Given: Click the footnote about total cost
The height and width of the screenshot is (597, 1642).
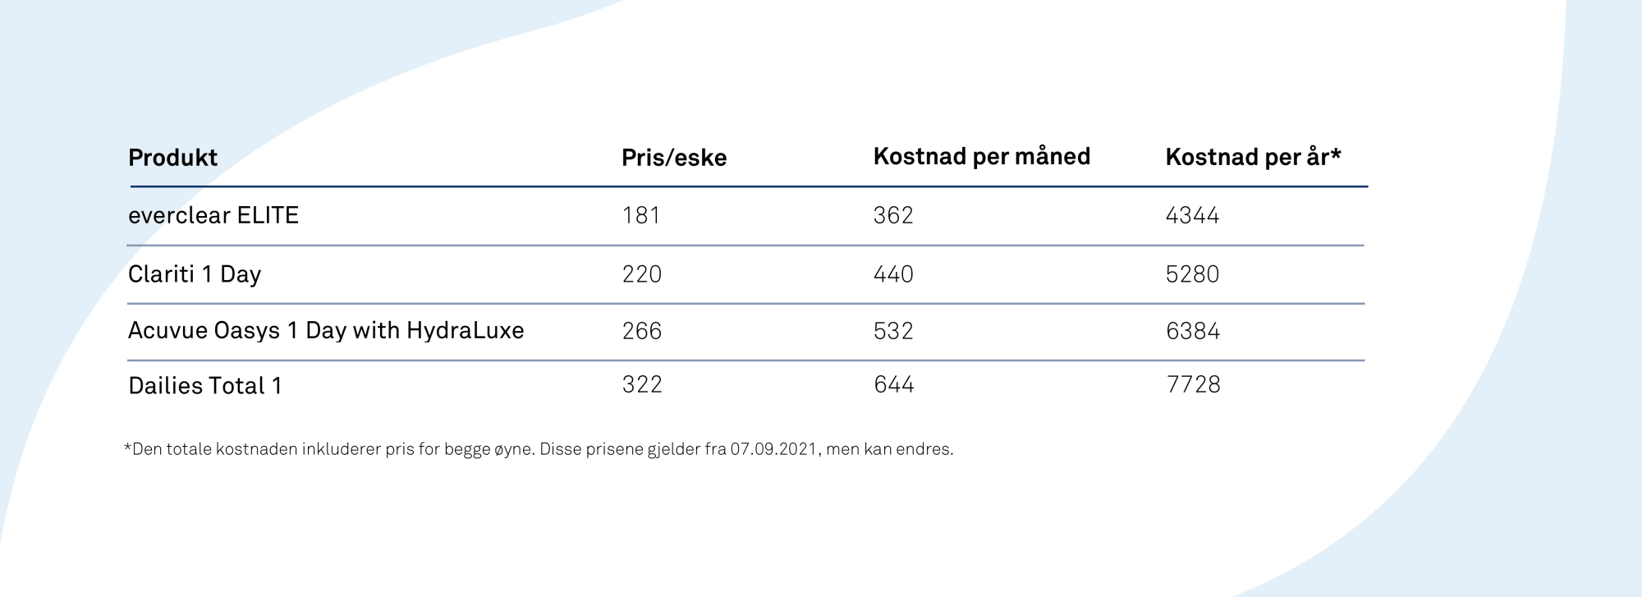Looking at the screenshot, I should pyautogui.click(x=539, y=449).
